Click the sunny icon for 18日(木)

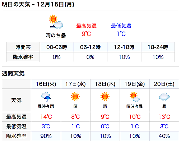(105, 97)
